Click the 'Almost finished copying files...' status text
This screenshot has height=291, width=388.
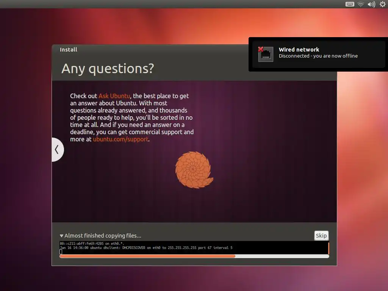tap(103, 236)
